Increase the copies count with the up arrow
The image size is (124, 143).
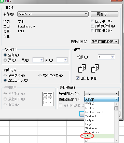112,56
